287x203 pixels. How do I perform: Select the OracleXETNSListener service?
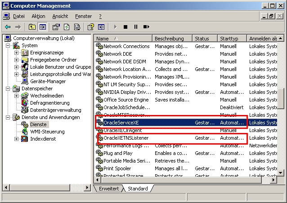point(186,138)
